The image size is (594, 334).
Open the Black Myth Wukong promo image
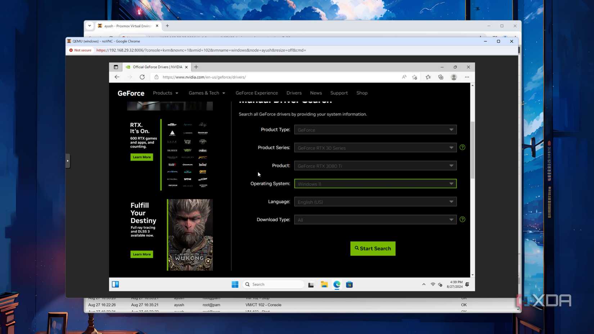point(190,235)
